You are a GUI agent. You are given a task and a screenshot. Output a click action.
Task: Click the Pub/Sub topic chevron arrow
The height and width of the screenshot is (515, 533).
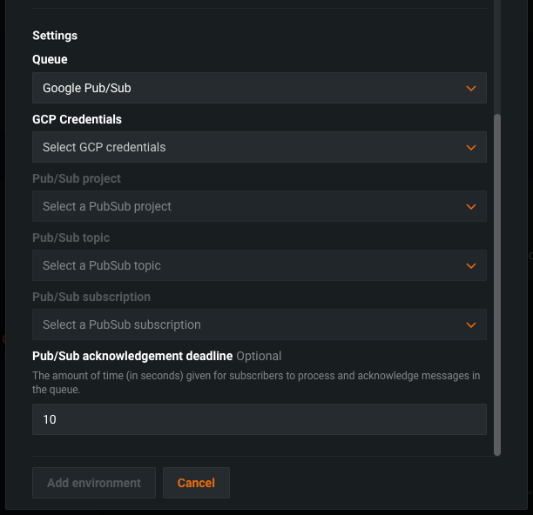tap(471, 265)
